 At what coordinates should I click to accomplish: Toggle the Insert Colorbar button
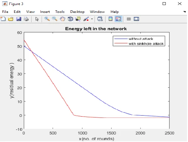point(110,19)
